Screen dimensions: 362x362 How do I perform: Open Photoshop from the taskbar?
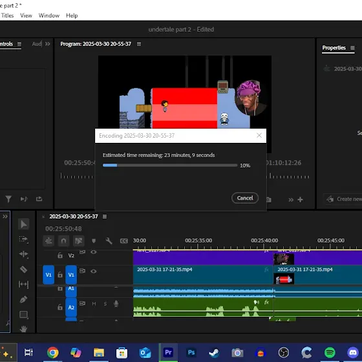point(191,352)
